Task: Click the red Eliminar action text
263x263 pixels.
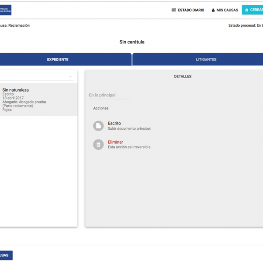Action: (115, 142)
